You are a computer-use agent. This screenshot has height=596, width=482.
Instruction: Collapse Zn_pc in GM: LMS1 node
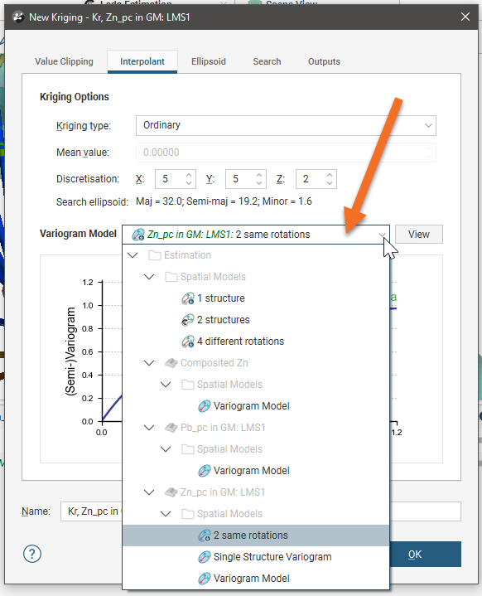pyautogui.click(x=149, y=492)
